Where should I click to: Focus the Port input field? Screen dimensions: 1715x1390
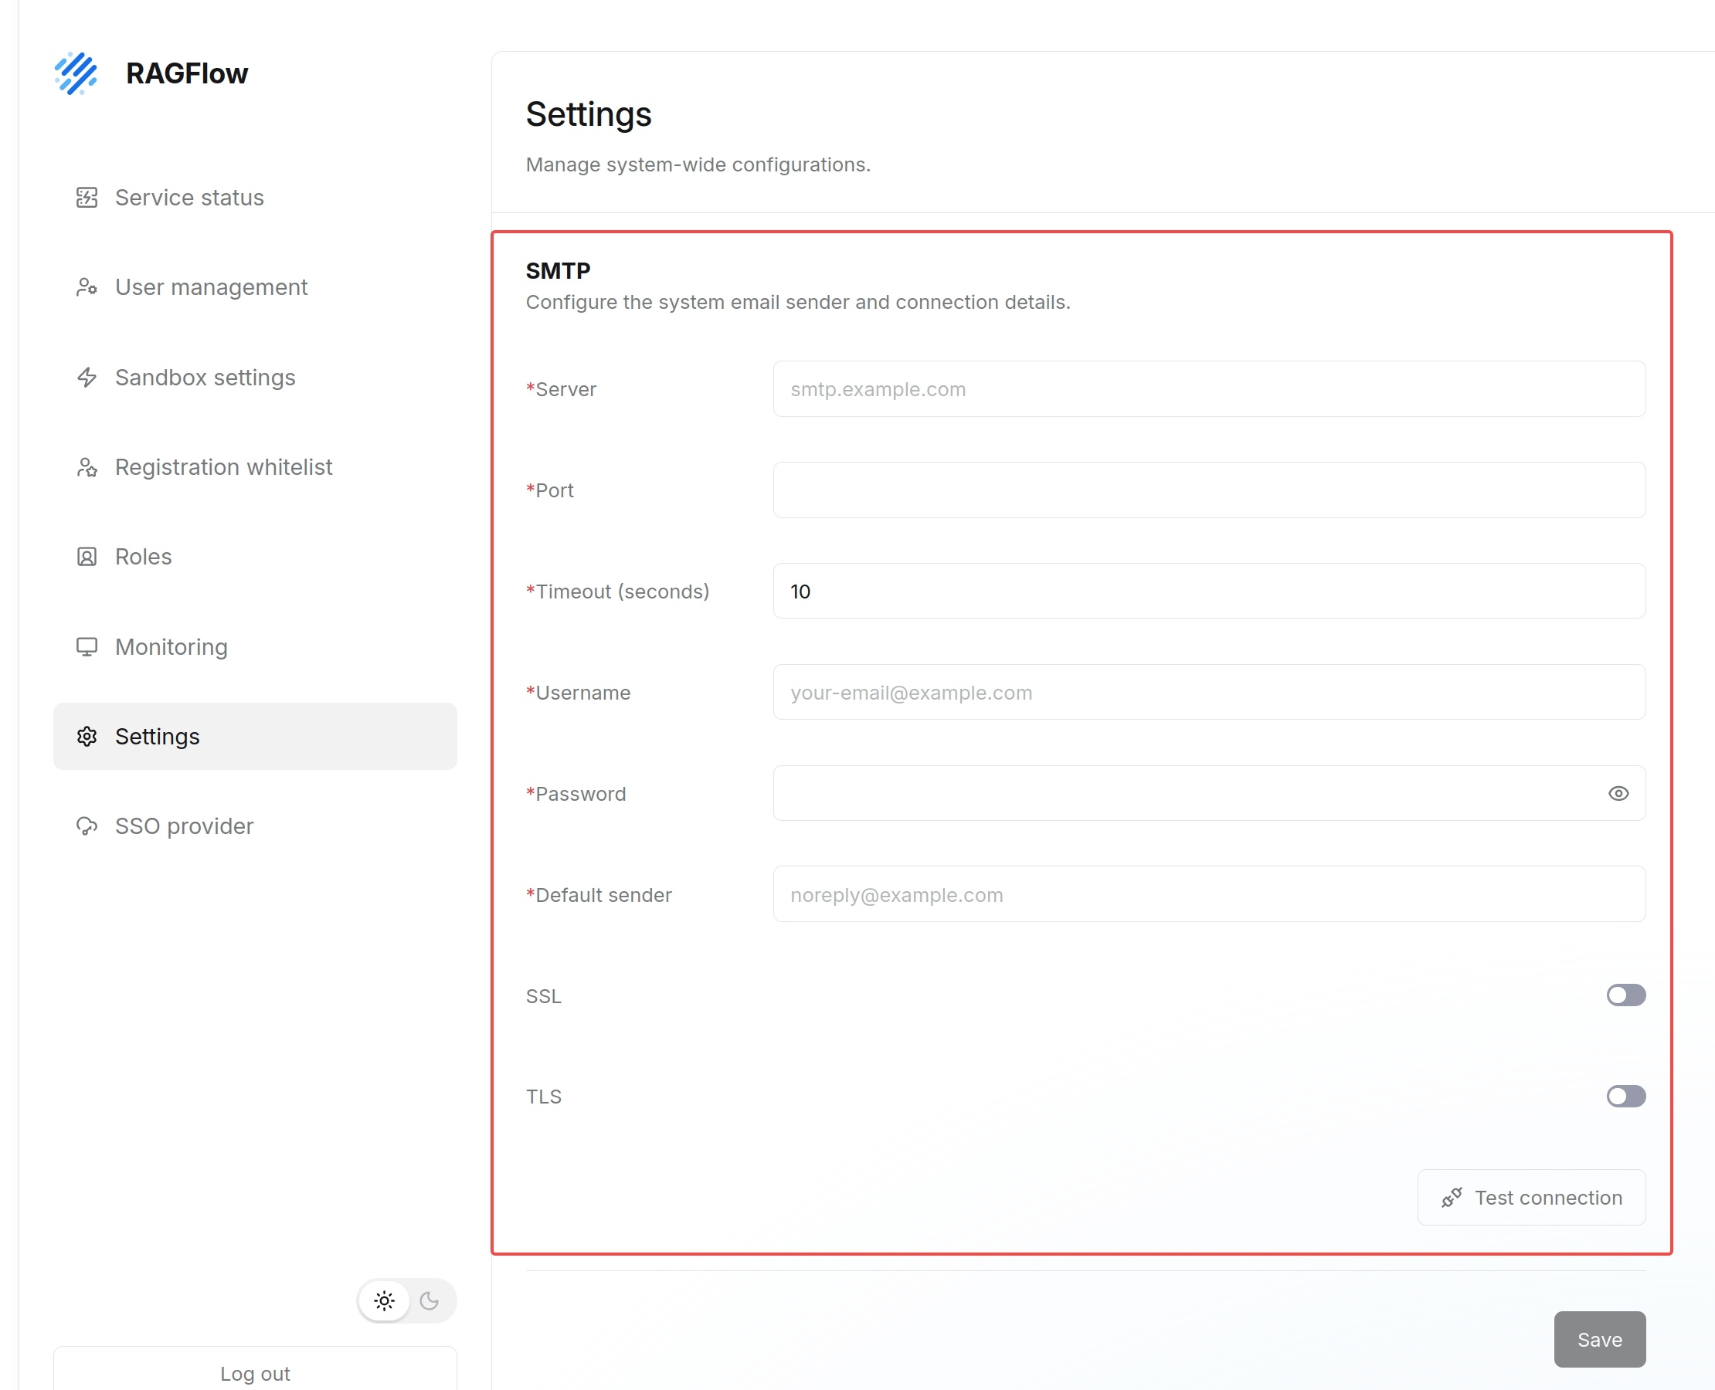pos(1209,490)
